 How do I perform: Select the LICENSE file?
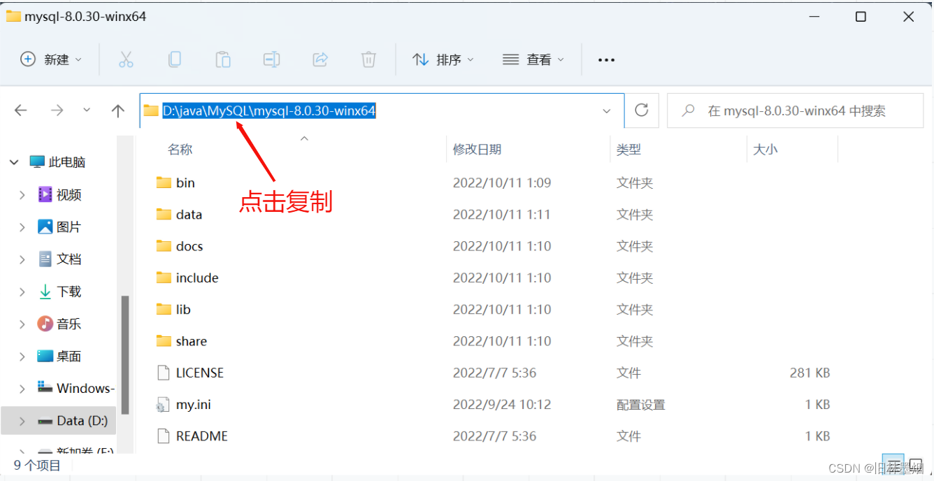199,373
